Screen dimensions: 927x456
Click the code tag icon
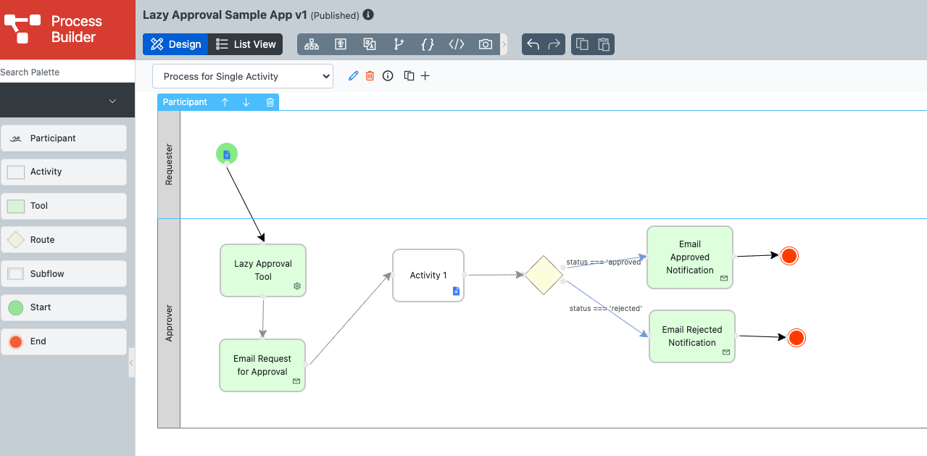point(457,44)
